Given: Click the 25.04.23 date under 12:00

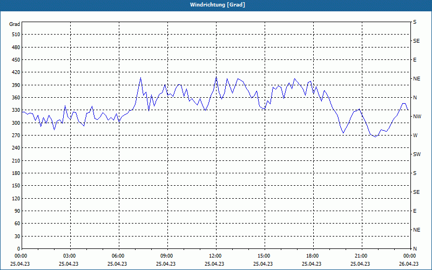Looking at the screenshot, I should [214, 264].
